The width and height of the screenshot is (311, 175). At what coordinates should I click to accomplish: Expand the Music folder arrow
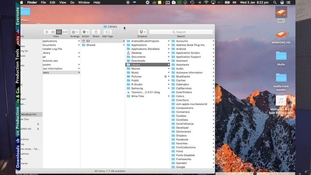tap(169, 72)
